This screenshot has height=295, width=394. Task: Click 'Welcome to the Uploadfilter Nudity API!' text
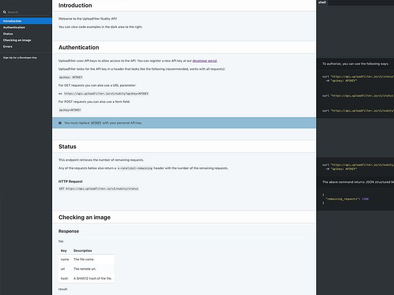coord(88,19)
